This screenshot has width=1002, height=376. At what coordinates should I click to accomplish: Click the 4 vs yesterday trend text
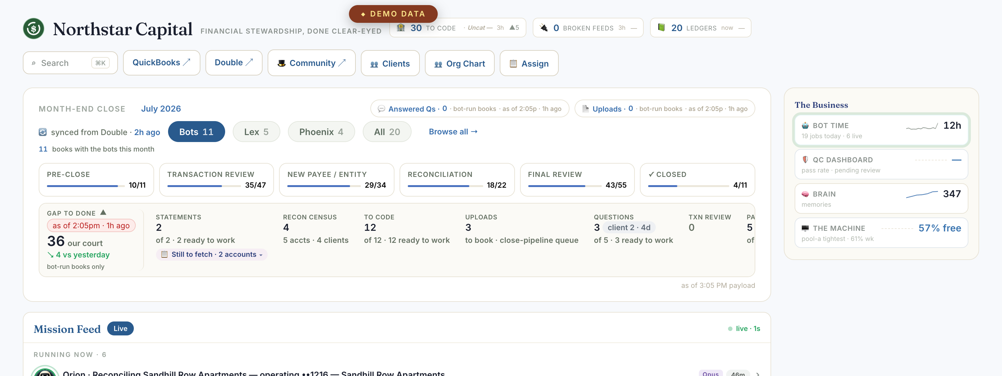(79, 255)
